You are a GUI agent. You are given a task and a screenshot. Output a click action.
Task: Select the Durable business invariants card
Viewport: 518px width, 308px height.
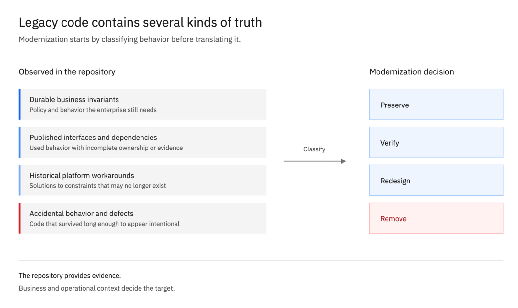pyautogui.click(x=143, y=104)
